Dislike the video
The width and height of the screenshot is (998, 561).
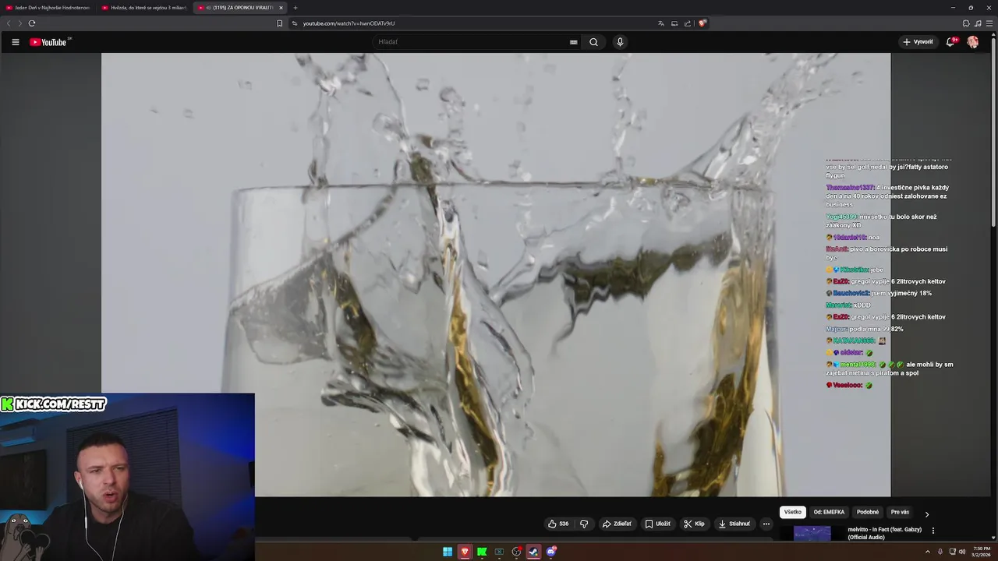pyautogui.click(x=584, y=524)
